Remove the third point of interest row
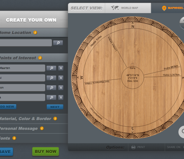This screenshot has height=159, width=184. point(61,88)
